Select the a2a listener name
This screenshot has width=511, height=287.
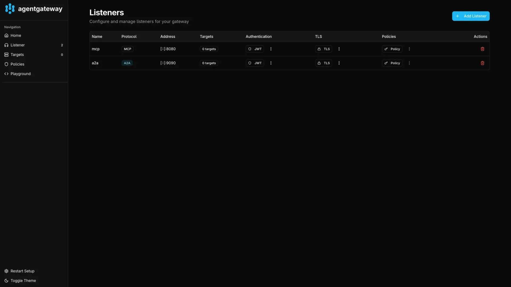coord(95,63)
